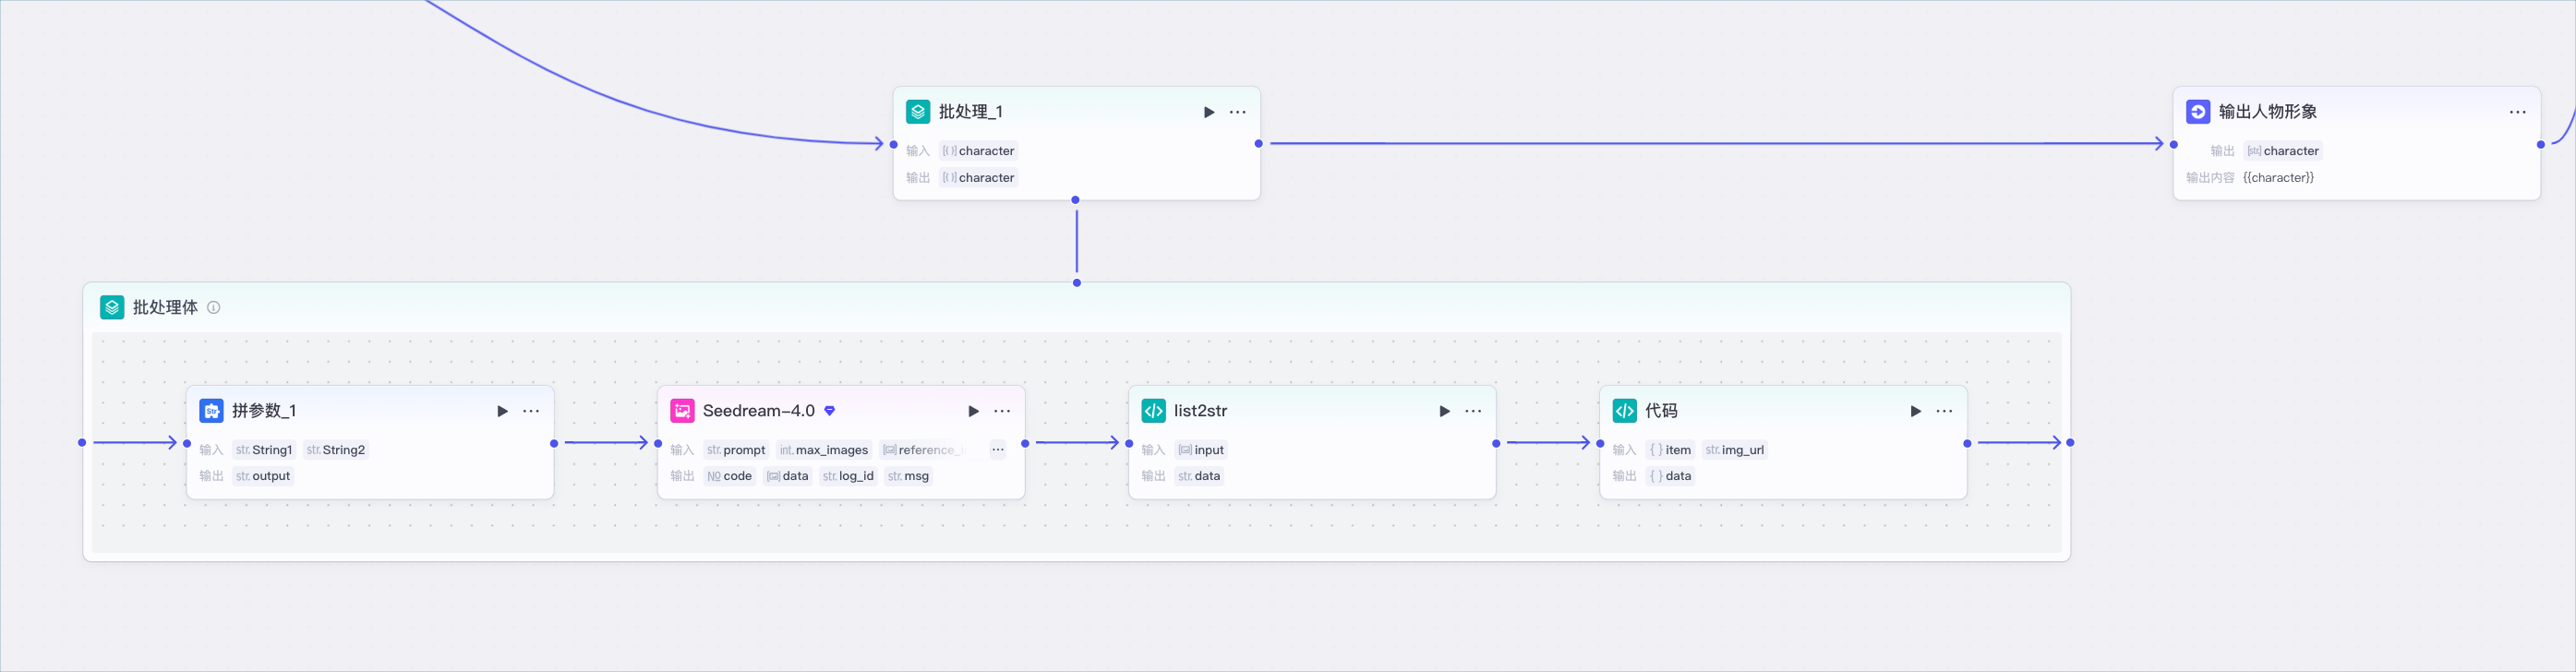Click the 拼参数_1 string icon
This screenshot has width=2576, height=672.
[x=211, y=411]
